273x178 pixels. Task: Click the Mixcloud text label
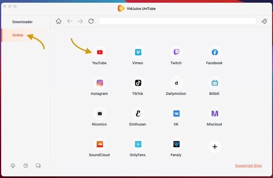click(x=214, y=124)
